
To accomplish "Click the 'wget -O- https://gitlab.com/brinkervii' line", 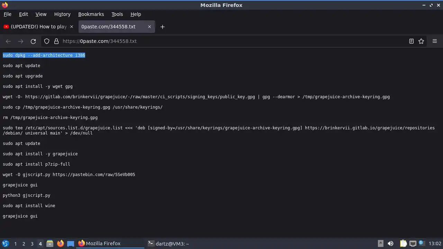I will pos(196,97).
